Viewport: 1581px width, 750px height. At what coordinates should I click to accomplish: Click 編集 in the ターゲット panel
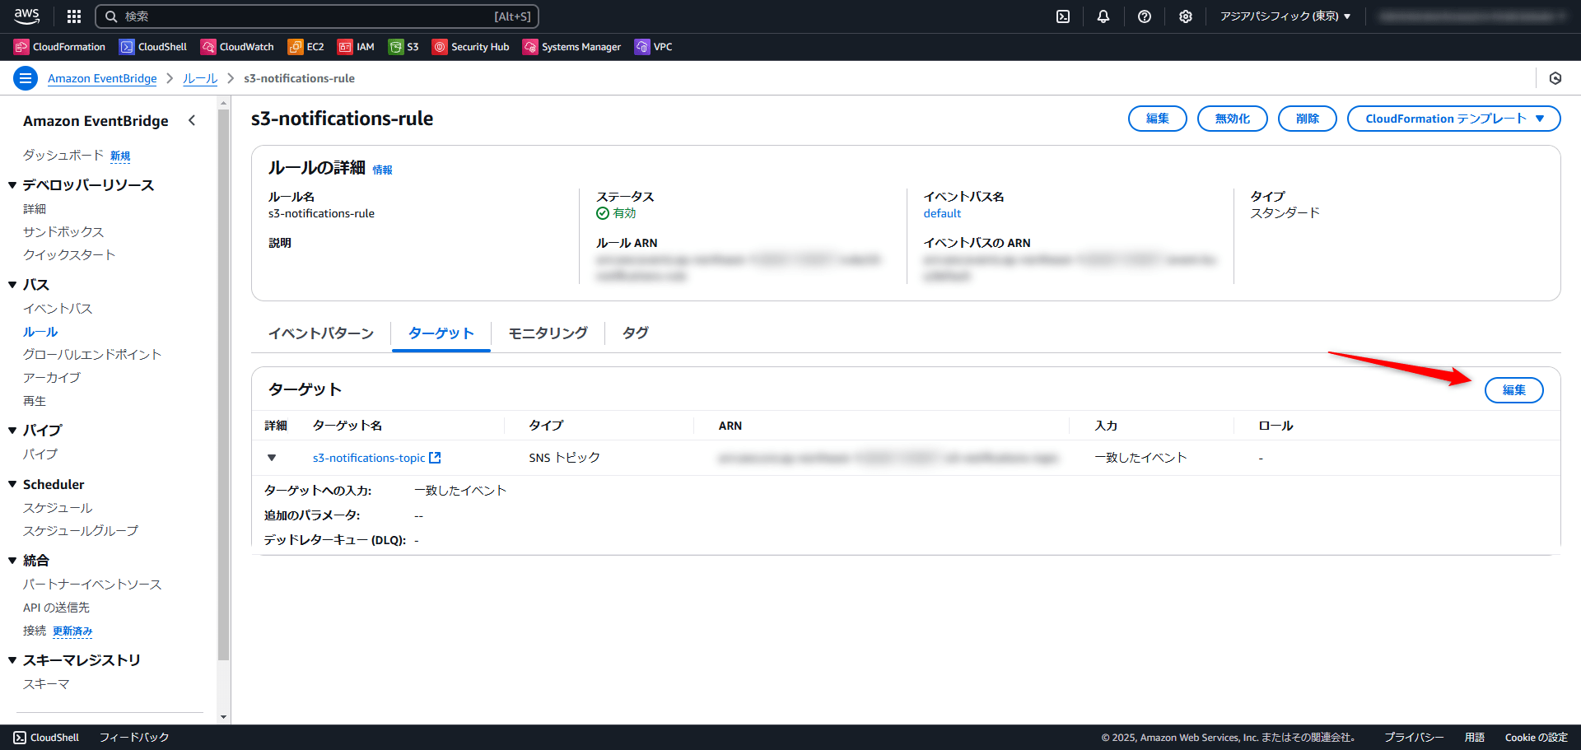tap(1513, 390)
